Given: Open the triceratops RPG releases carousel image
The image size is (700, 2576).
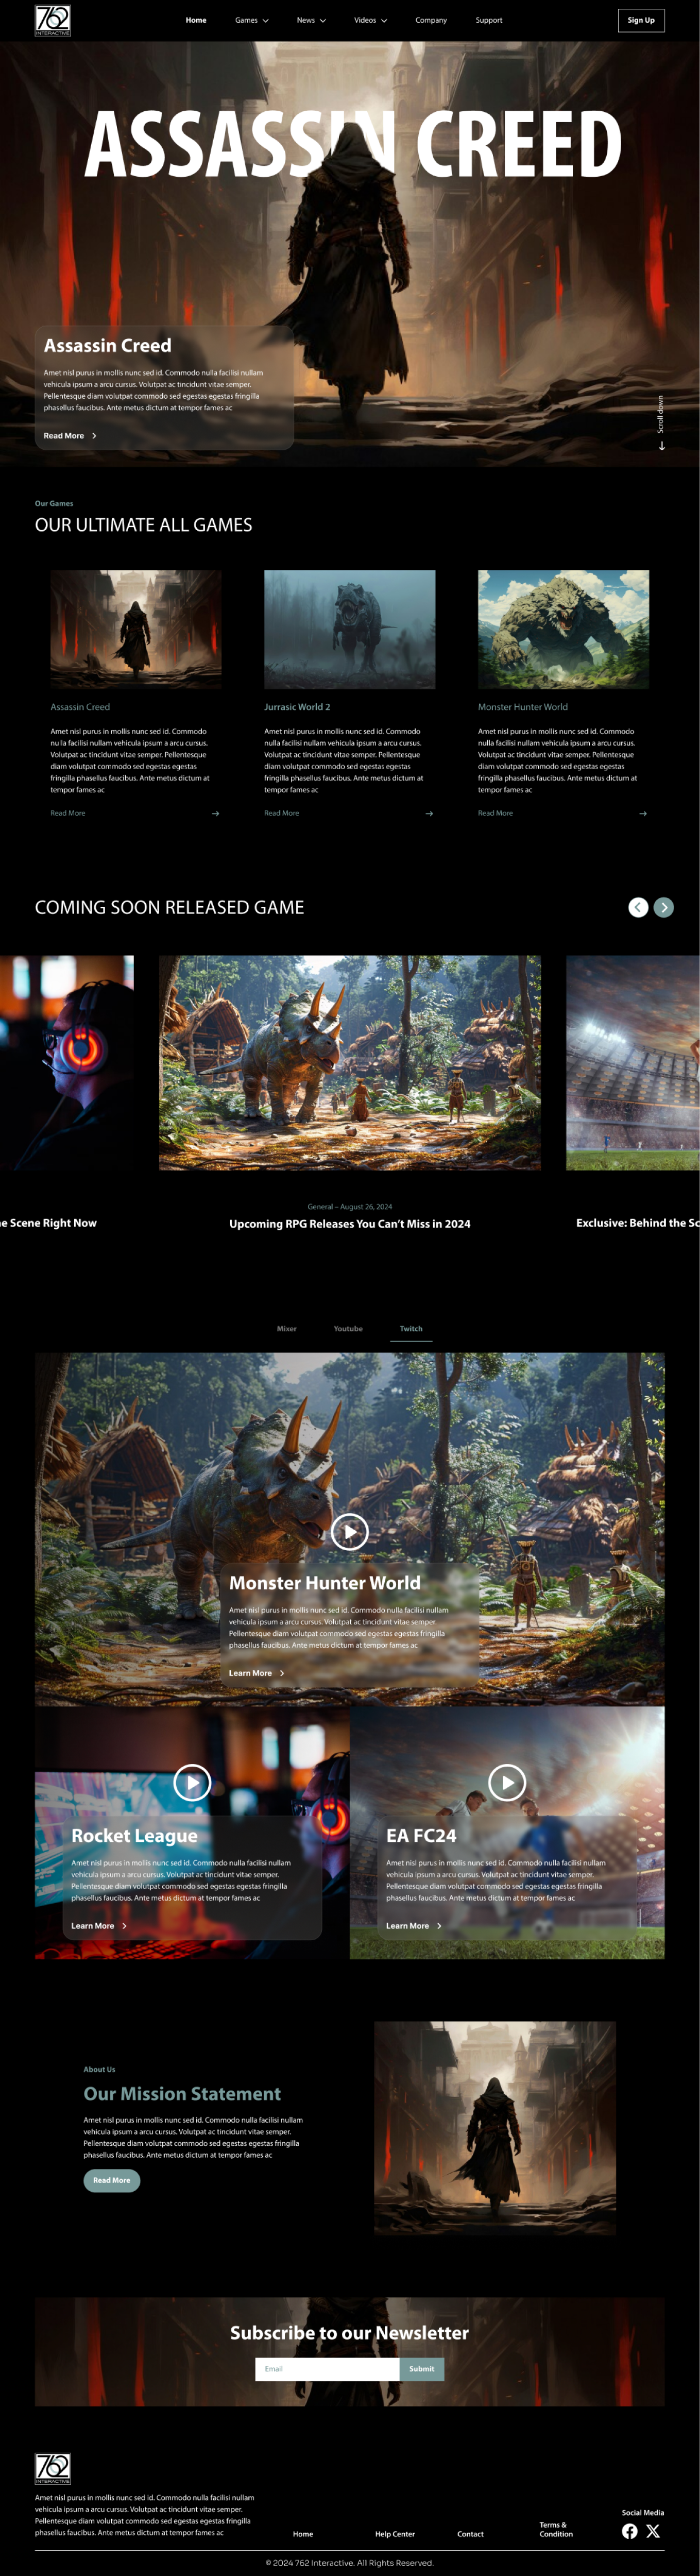Looking at the screenshot, I should point(350,1062).
